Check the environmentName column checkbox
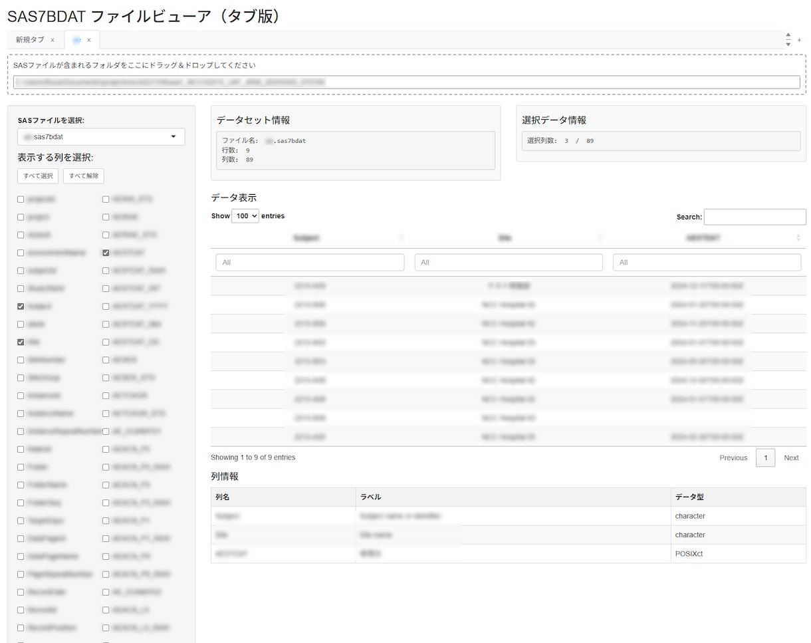811x643 pixels. tap(21, 253)
